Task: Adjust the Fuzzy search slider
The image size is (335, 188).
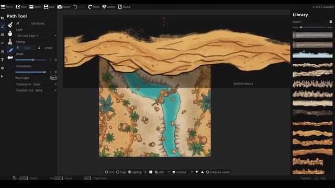Action: (x=313, y=27)
